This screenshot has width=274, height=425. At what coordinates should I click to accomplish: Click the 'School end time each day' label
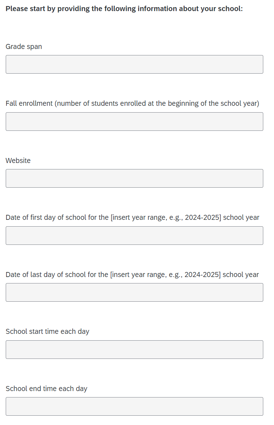[x=47, y=389]
